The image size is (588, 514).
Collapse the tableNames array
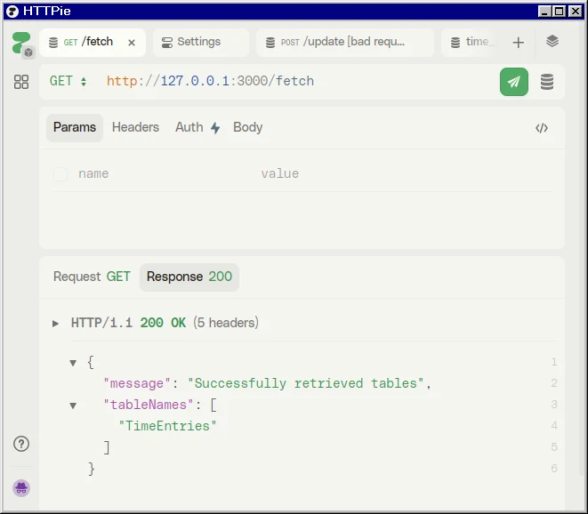coord(73,406)
